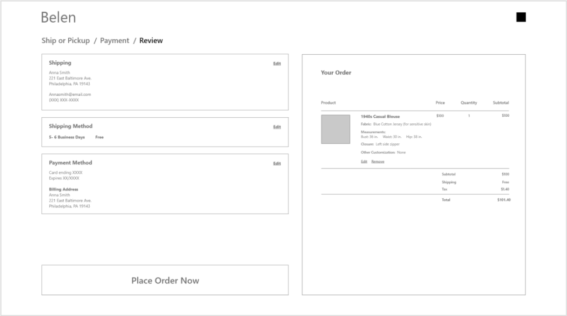Click the black square menu icon
This screenshot has height=316, width=567.
tap(520, 18)
